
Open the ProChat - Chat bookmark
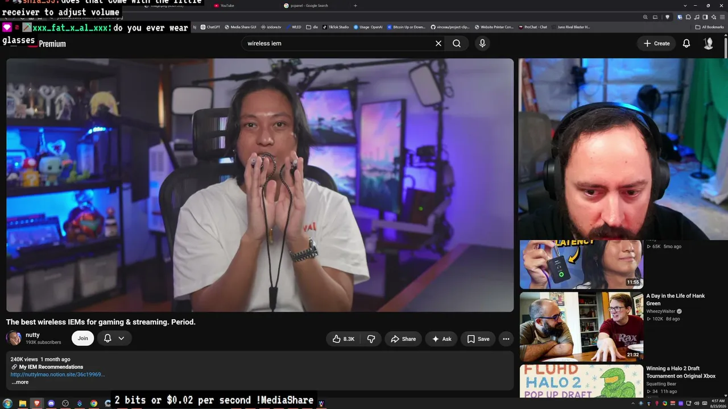coord(532,27)
